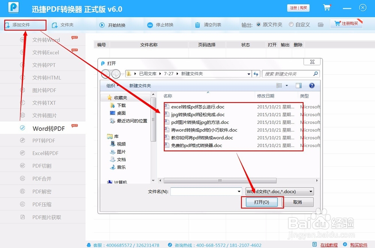Expand the file type dropdown showing Word文件

[310, 191]
